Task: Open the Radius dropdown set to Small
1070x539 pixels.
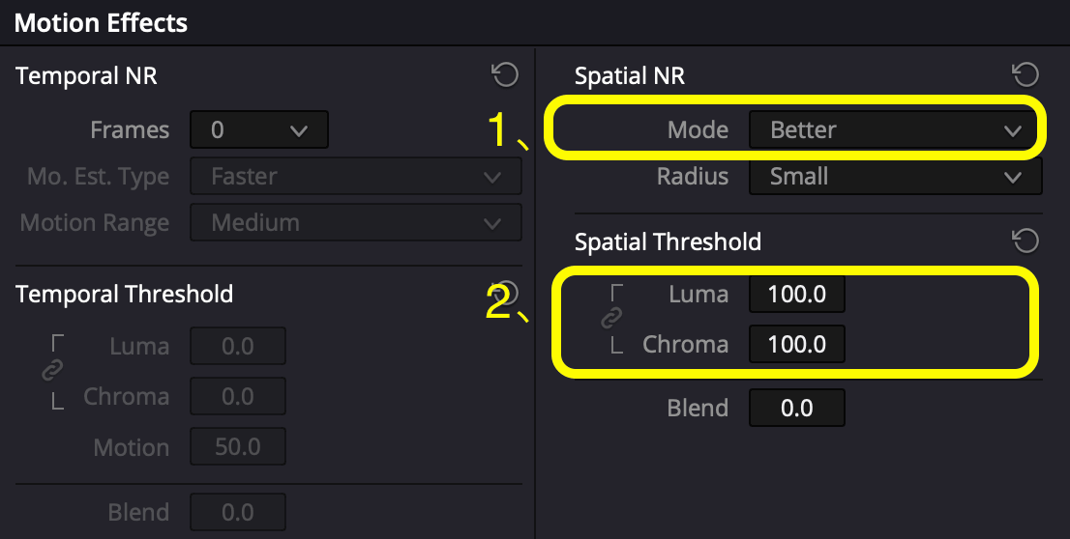Action: (x=895, y=177)
